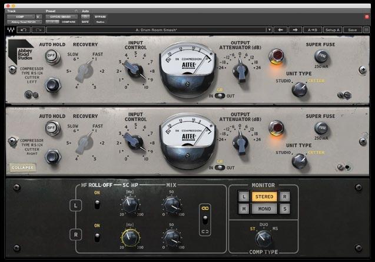Click the left unit Unit Type knob

click(300, 89)
